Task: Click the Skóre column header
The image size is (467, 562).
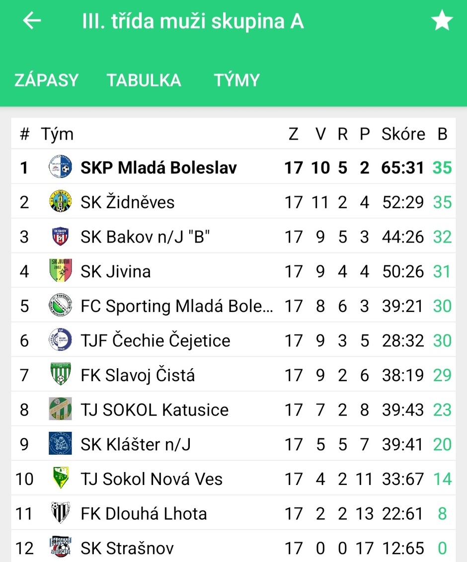Action: coord(403,134)
